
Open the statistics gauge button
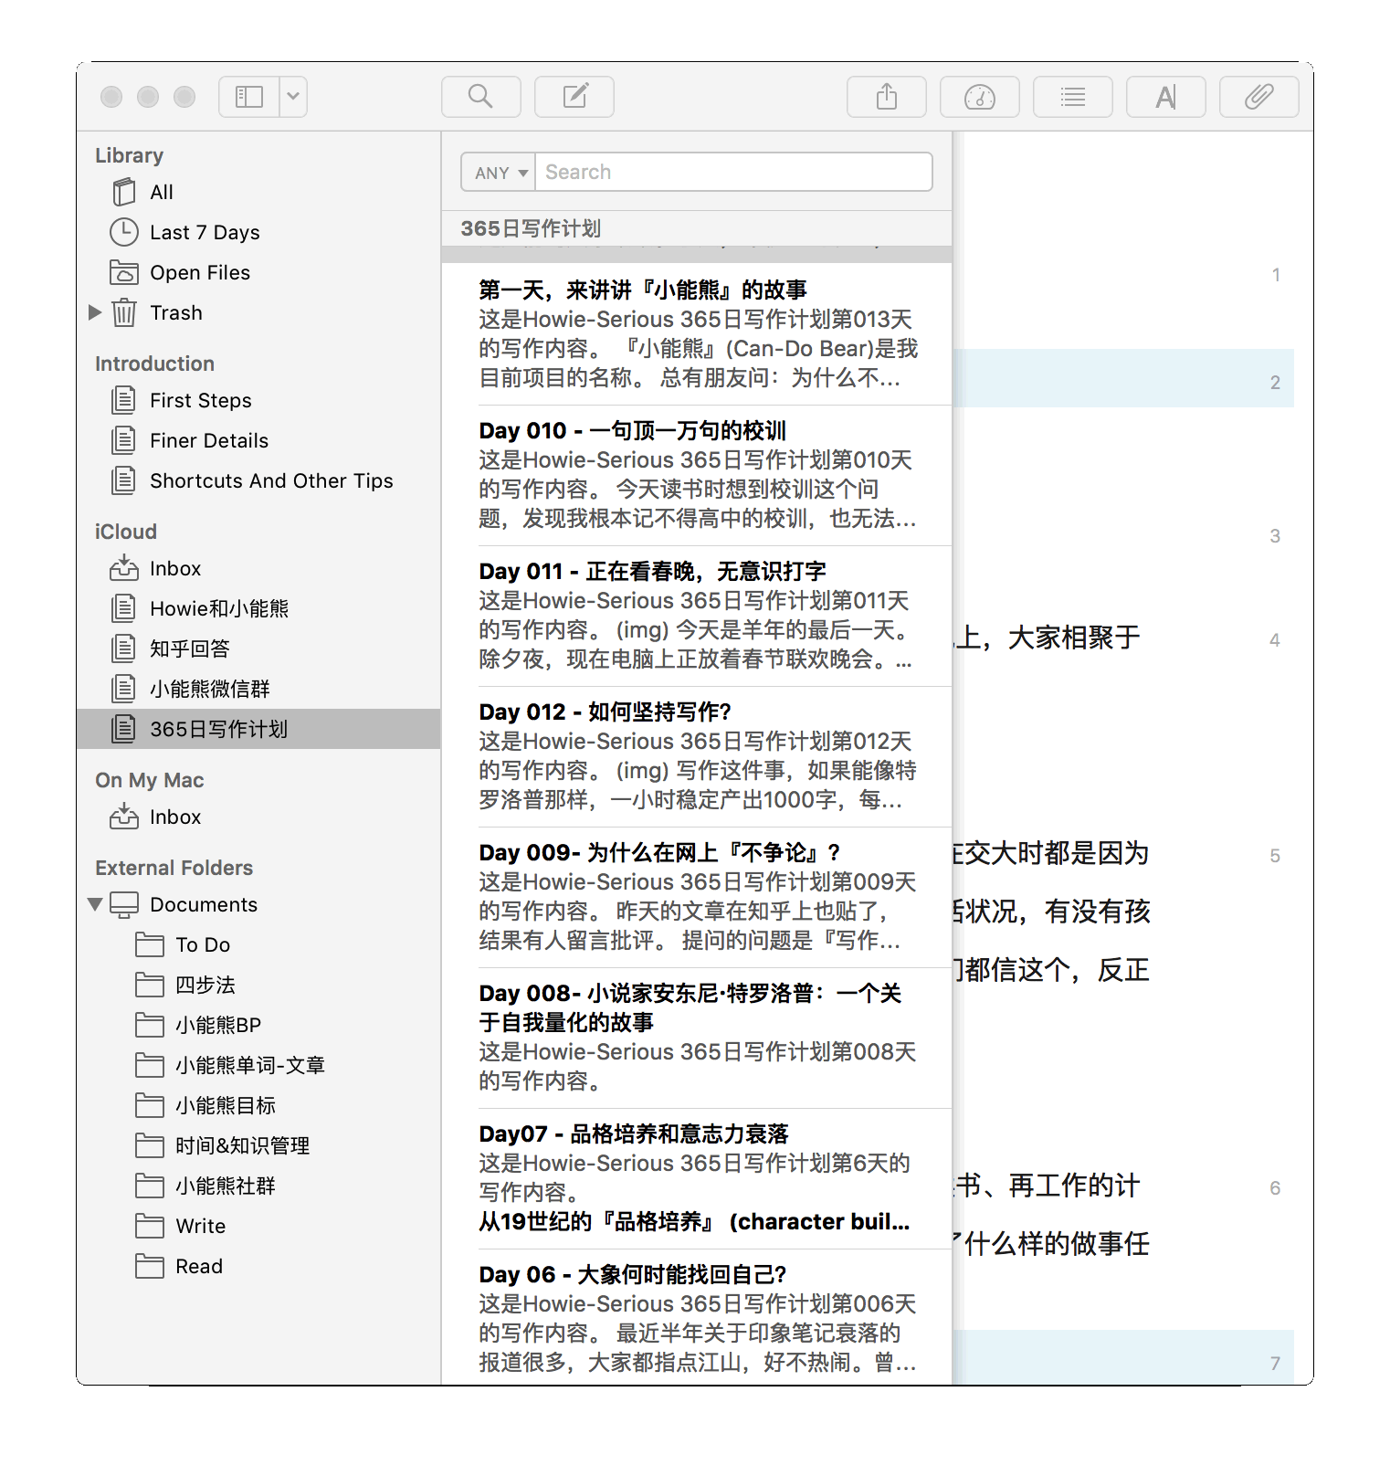tap(980, 97)
